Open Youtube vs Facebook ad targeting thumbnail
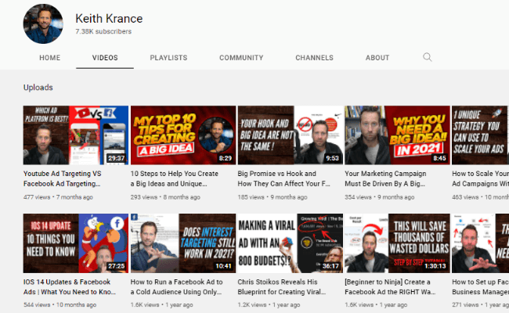The width and height of the screenshot is (509, 313). [x=76, y=135]
